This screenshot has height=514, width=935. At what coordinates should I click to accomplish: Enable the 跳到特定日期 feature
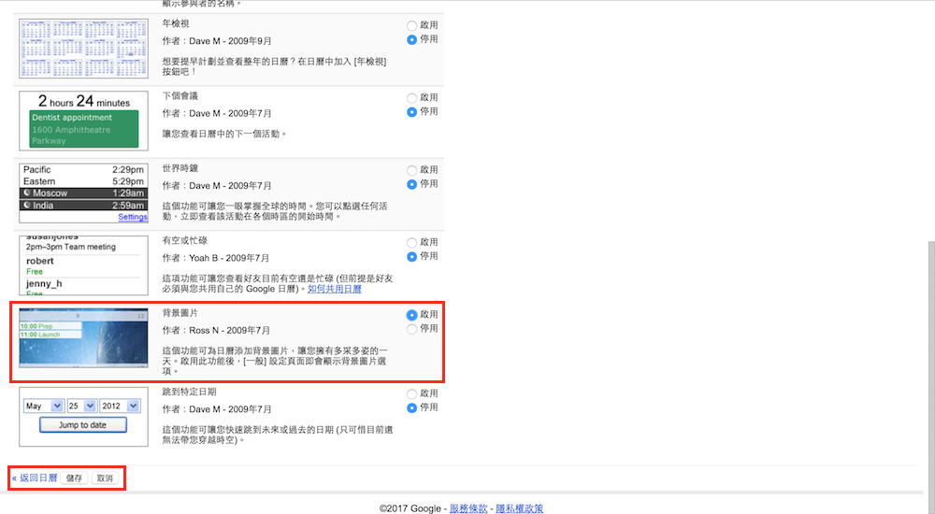pos(411,394)
